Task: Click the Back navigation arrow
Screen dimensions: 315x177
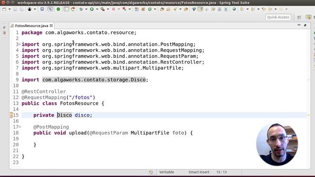Action: [270, 9]
